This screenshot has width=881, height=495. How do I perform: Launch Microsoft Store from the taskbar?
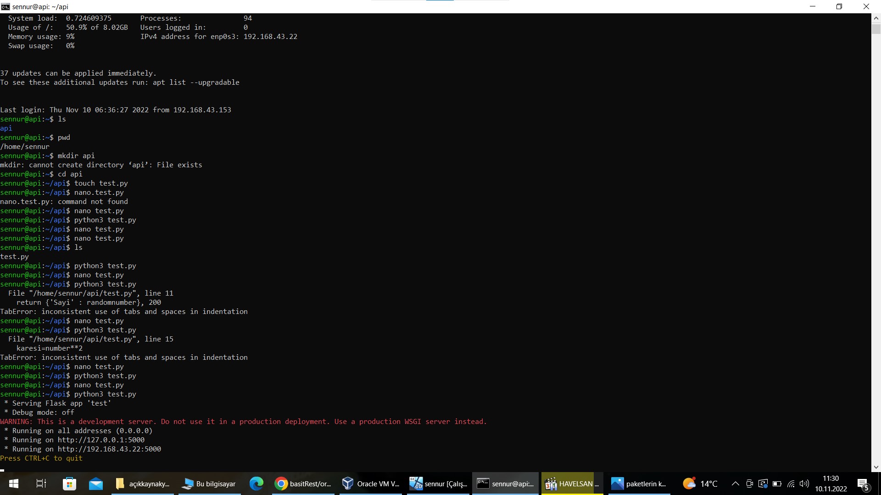[x=69, y=484]
